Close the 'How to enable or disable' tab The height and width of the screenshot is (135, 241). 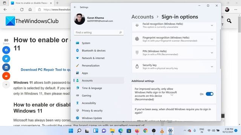51,3
